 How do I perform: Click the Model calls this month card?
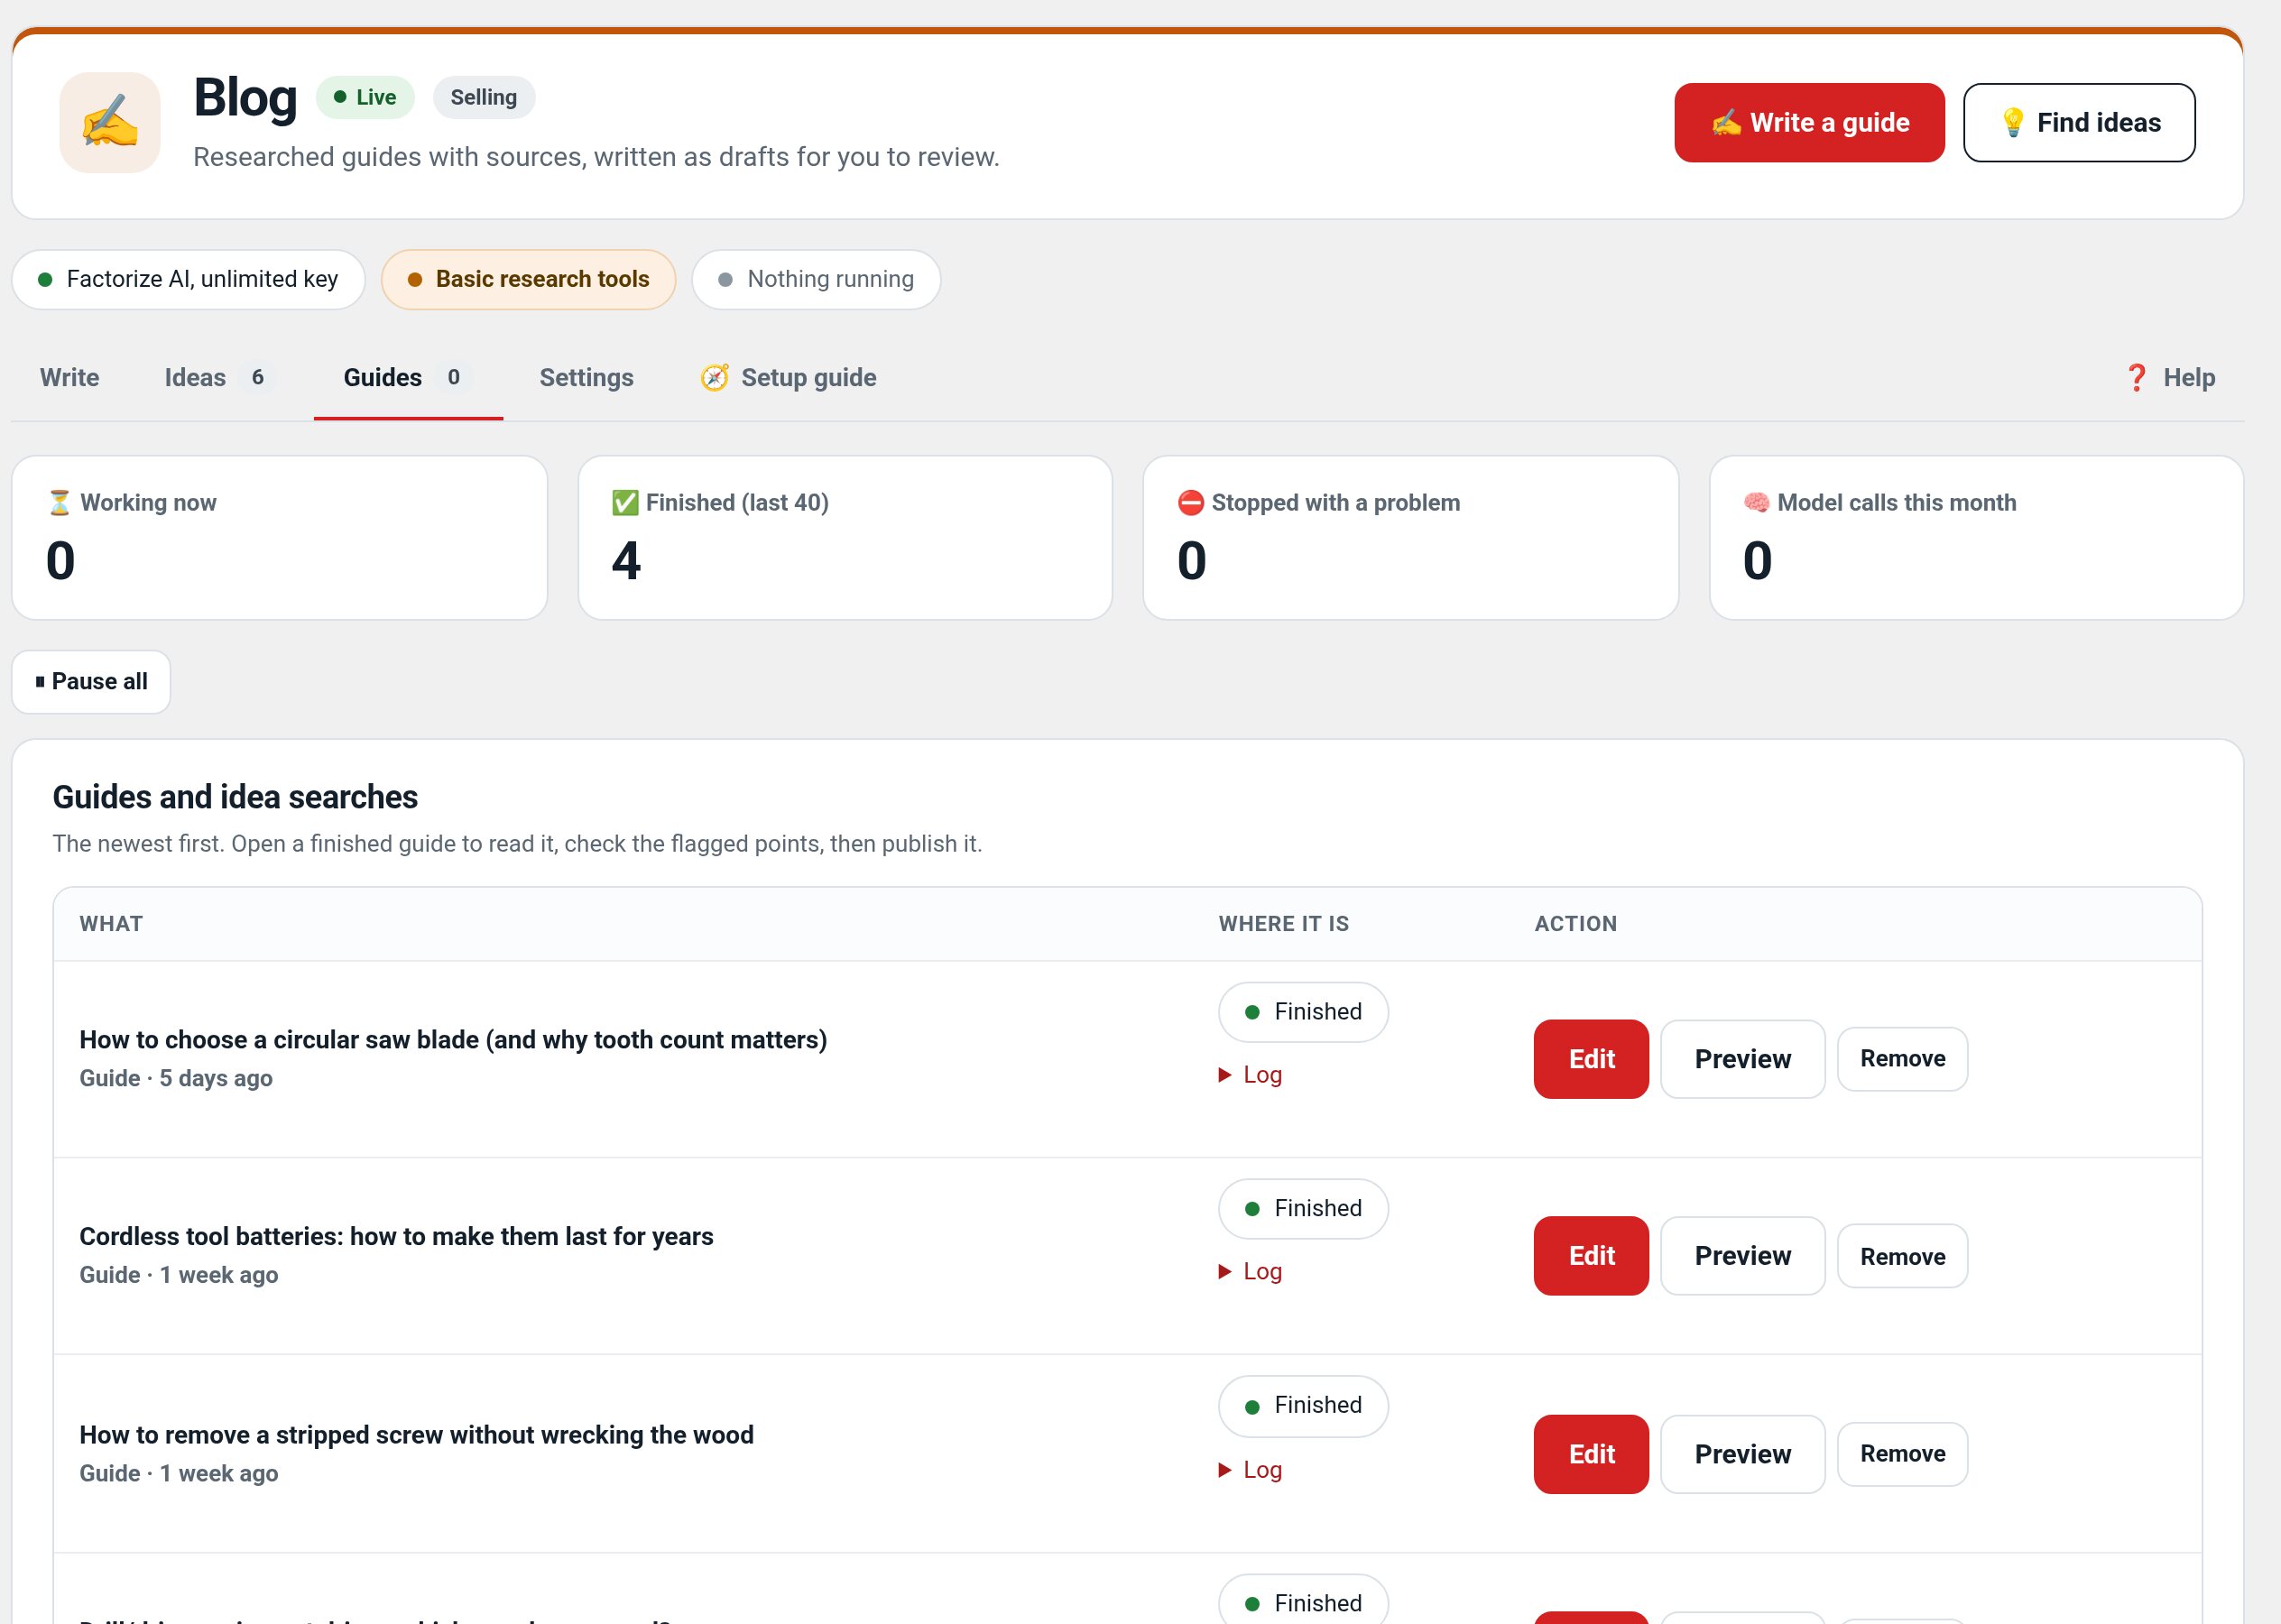(x=1976, y=538)
